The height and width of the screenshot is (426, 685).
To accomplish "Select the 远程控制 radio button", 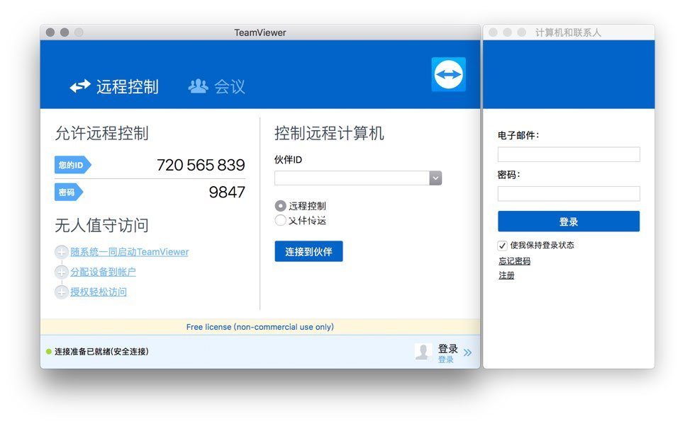I will tap(281, 206).
